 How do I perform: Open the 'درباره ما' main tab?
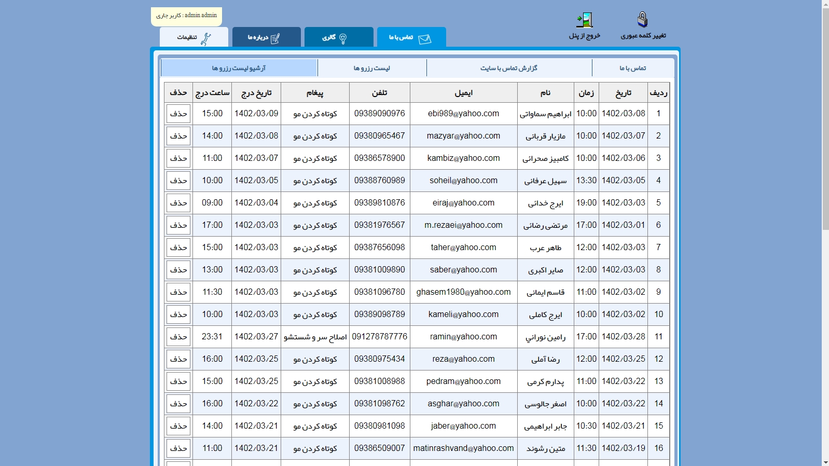tap(267, 37)
